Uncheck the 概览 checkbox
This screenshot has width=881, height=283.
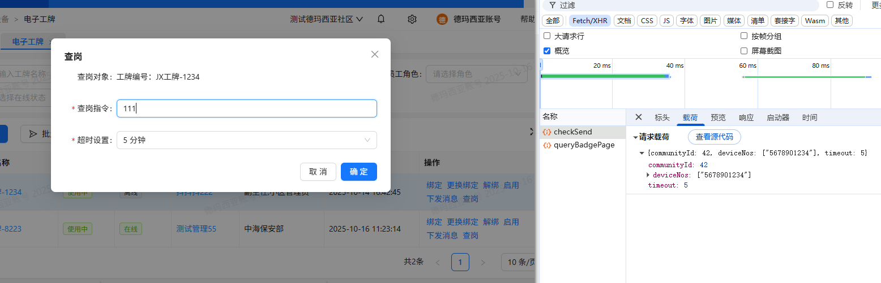tap(547, 50)
